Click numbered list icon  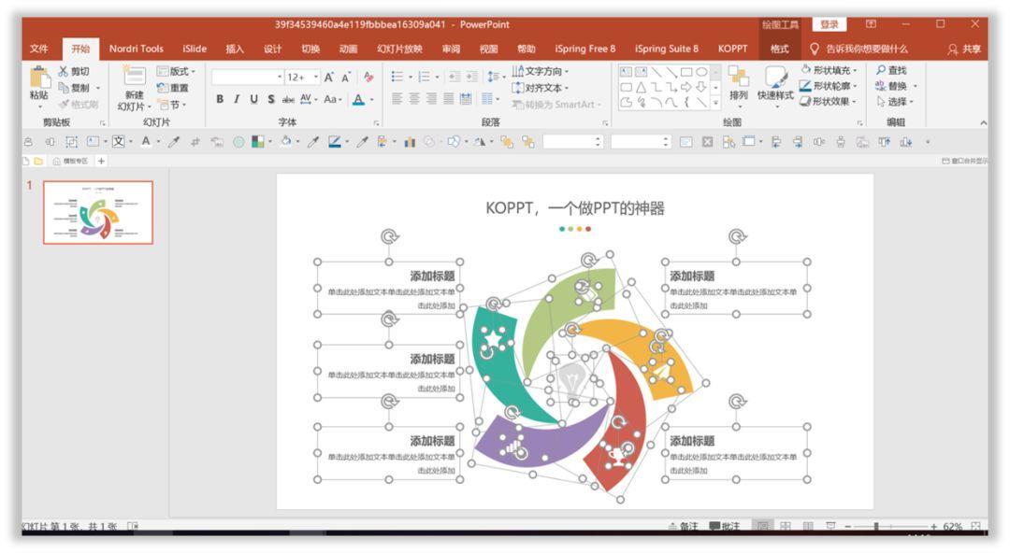point(424,78)
